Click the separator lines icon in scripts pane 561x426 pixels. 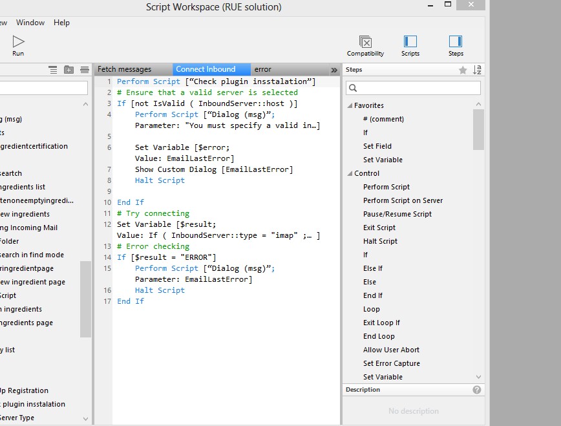tap(84, 70)
